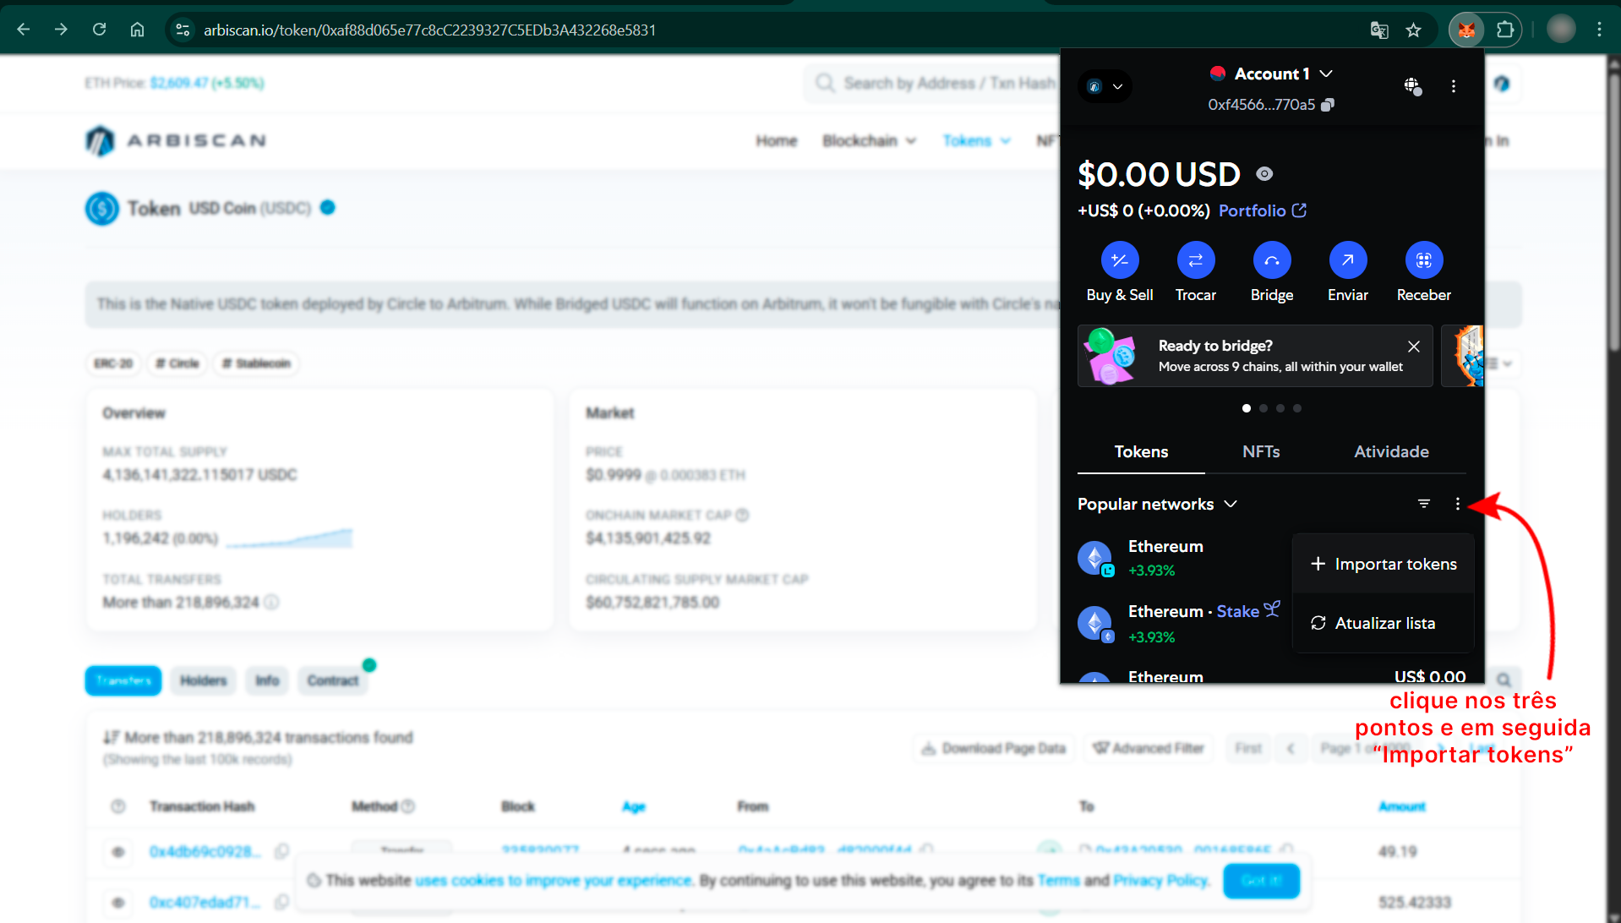Viewport: 1621px width, 923px height.
Task: Click the MetaMask fox extension icon
Action: coord(1467,30)
